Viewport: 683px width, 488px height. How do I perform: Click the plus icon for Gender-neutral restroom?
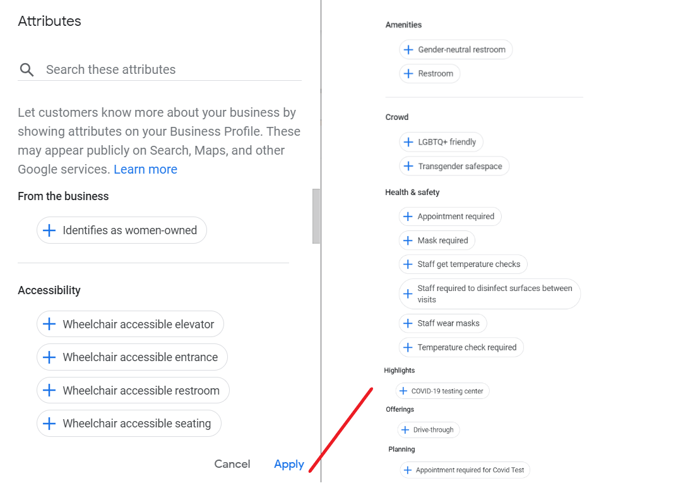tap(408, 49)
